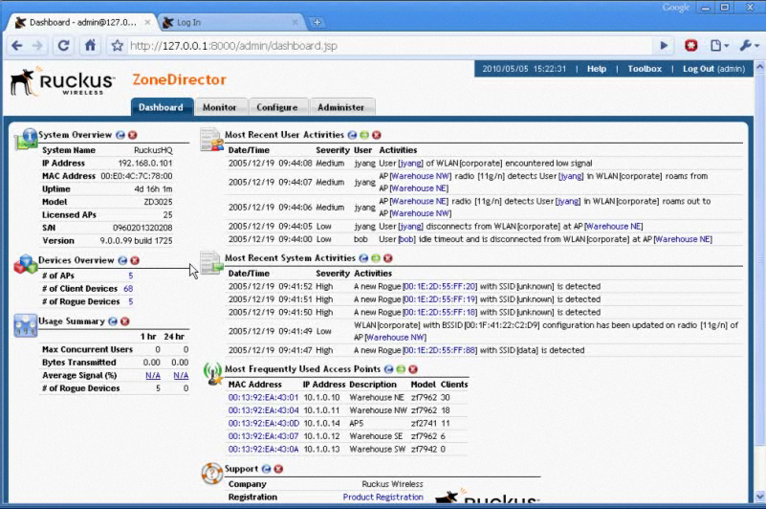Viewport: 766px width, 509px height.
Task: Switch to the Monitor tab
Action: click(x=219, y=107)
